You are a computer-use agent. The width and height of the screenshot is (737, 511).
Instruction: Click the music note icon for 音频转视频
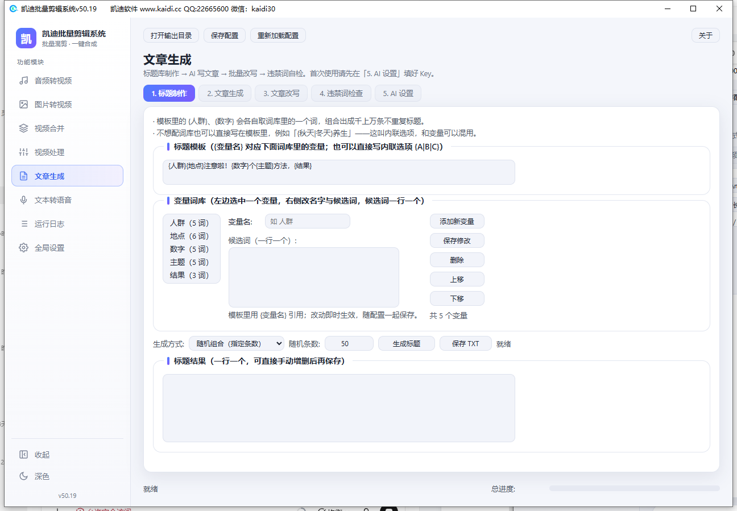click(23, 81)
